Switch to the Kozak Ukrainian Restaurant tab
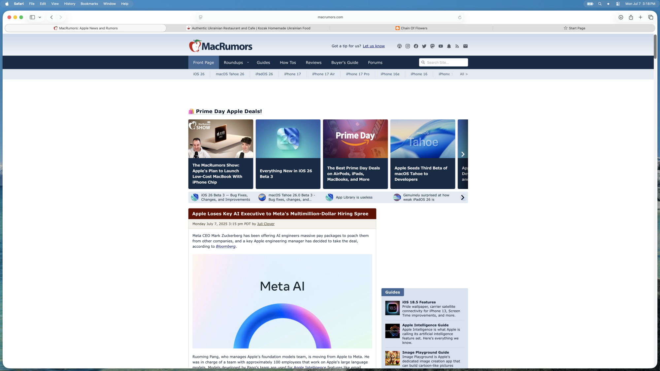 [x=248, y=28]
